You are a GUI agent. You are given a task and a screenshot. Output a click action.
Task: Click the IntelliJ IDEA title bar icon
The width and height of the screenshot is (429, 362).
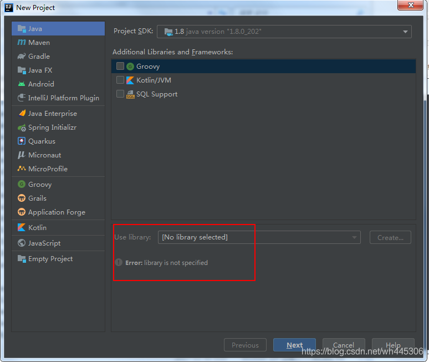click(x=9, y=7)
